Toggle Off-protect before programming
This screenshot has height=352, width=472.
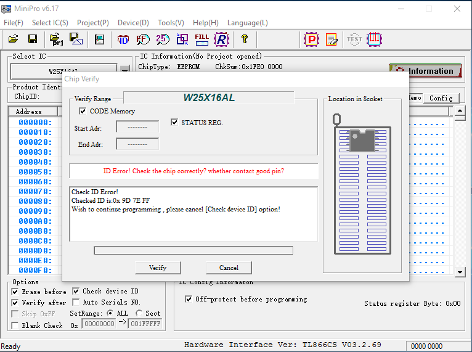point(189,299)
